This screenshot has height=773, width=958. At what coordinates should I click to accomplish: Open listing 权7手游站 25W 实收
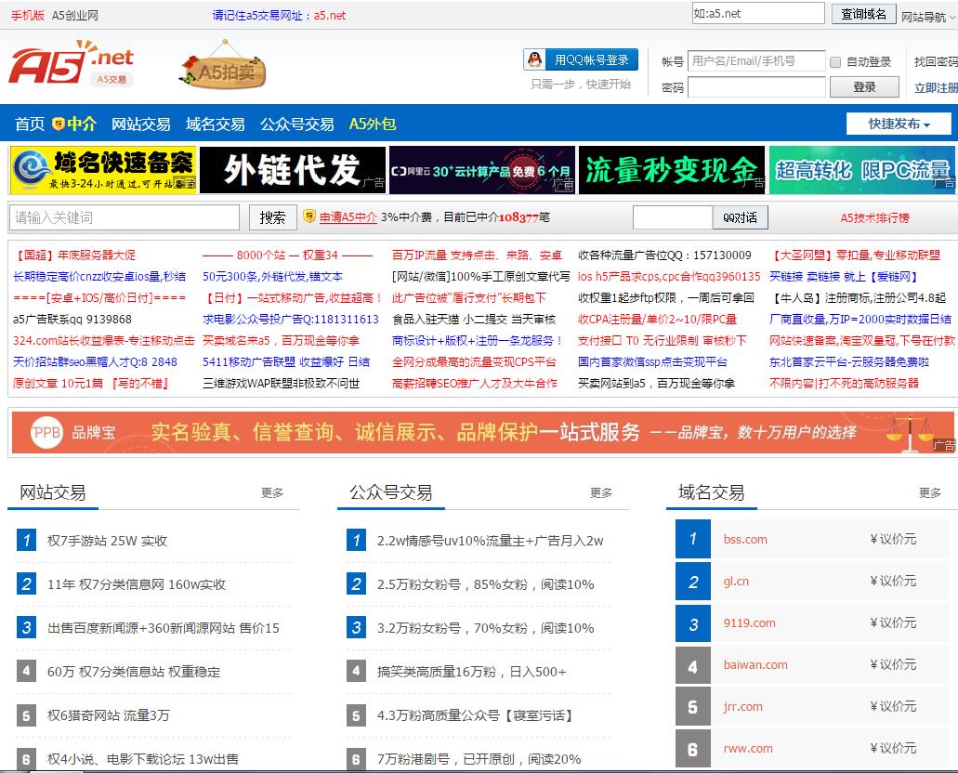107,541
